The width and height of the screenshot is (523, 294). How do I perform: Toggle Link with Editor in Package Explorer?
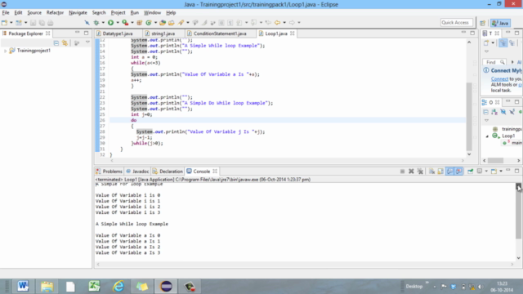coord(65,43)
